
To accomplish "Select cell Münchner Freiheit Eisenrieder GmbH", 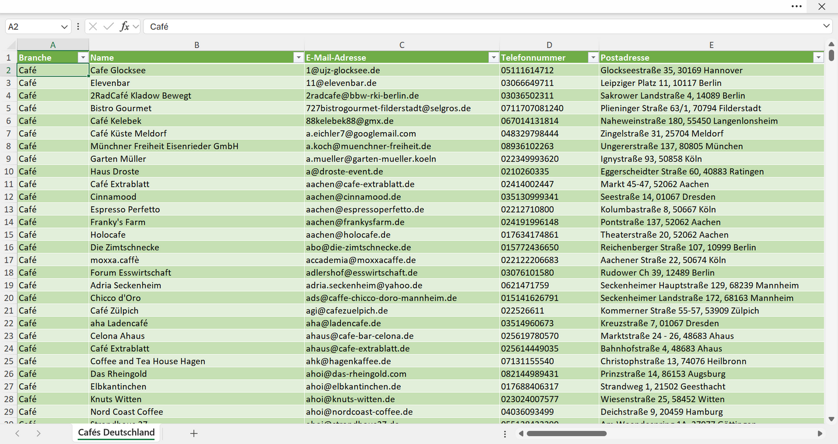I will [x=197, y=147].
